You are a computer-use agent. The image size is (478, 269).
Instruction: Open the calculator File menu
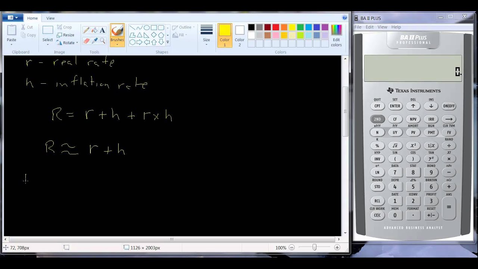pos(358,27)
